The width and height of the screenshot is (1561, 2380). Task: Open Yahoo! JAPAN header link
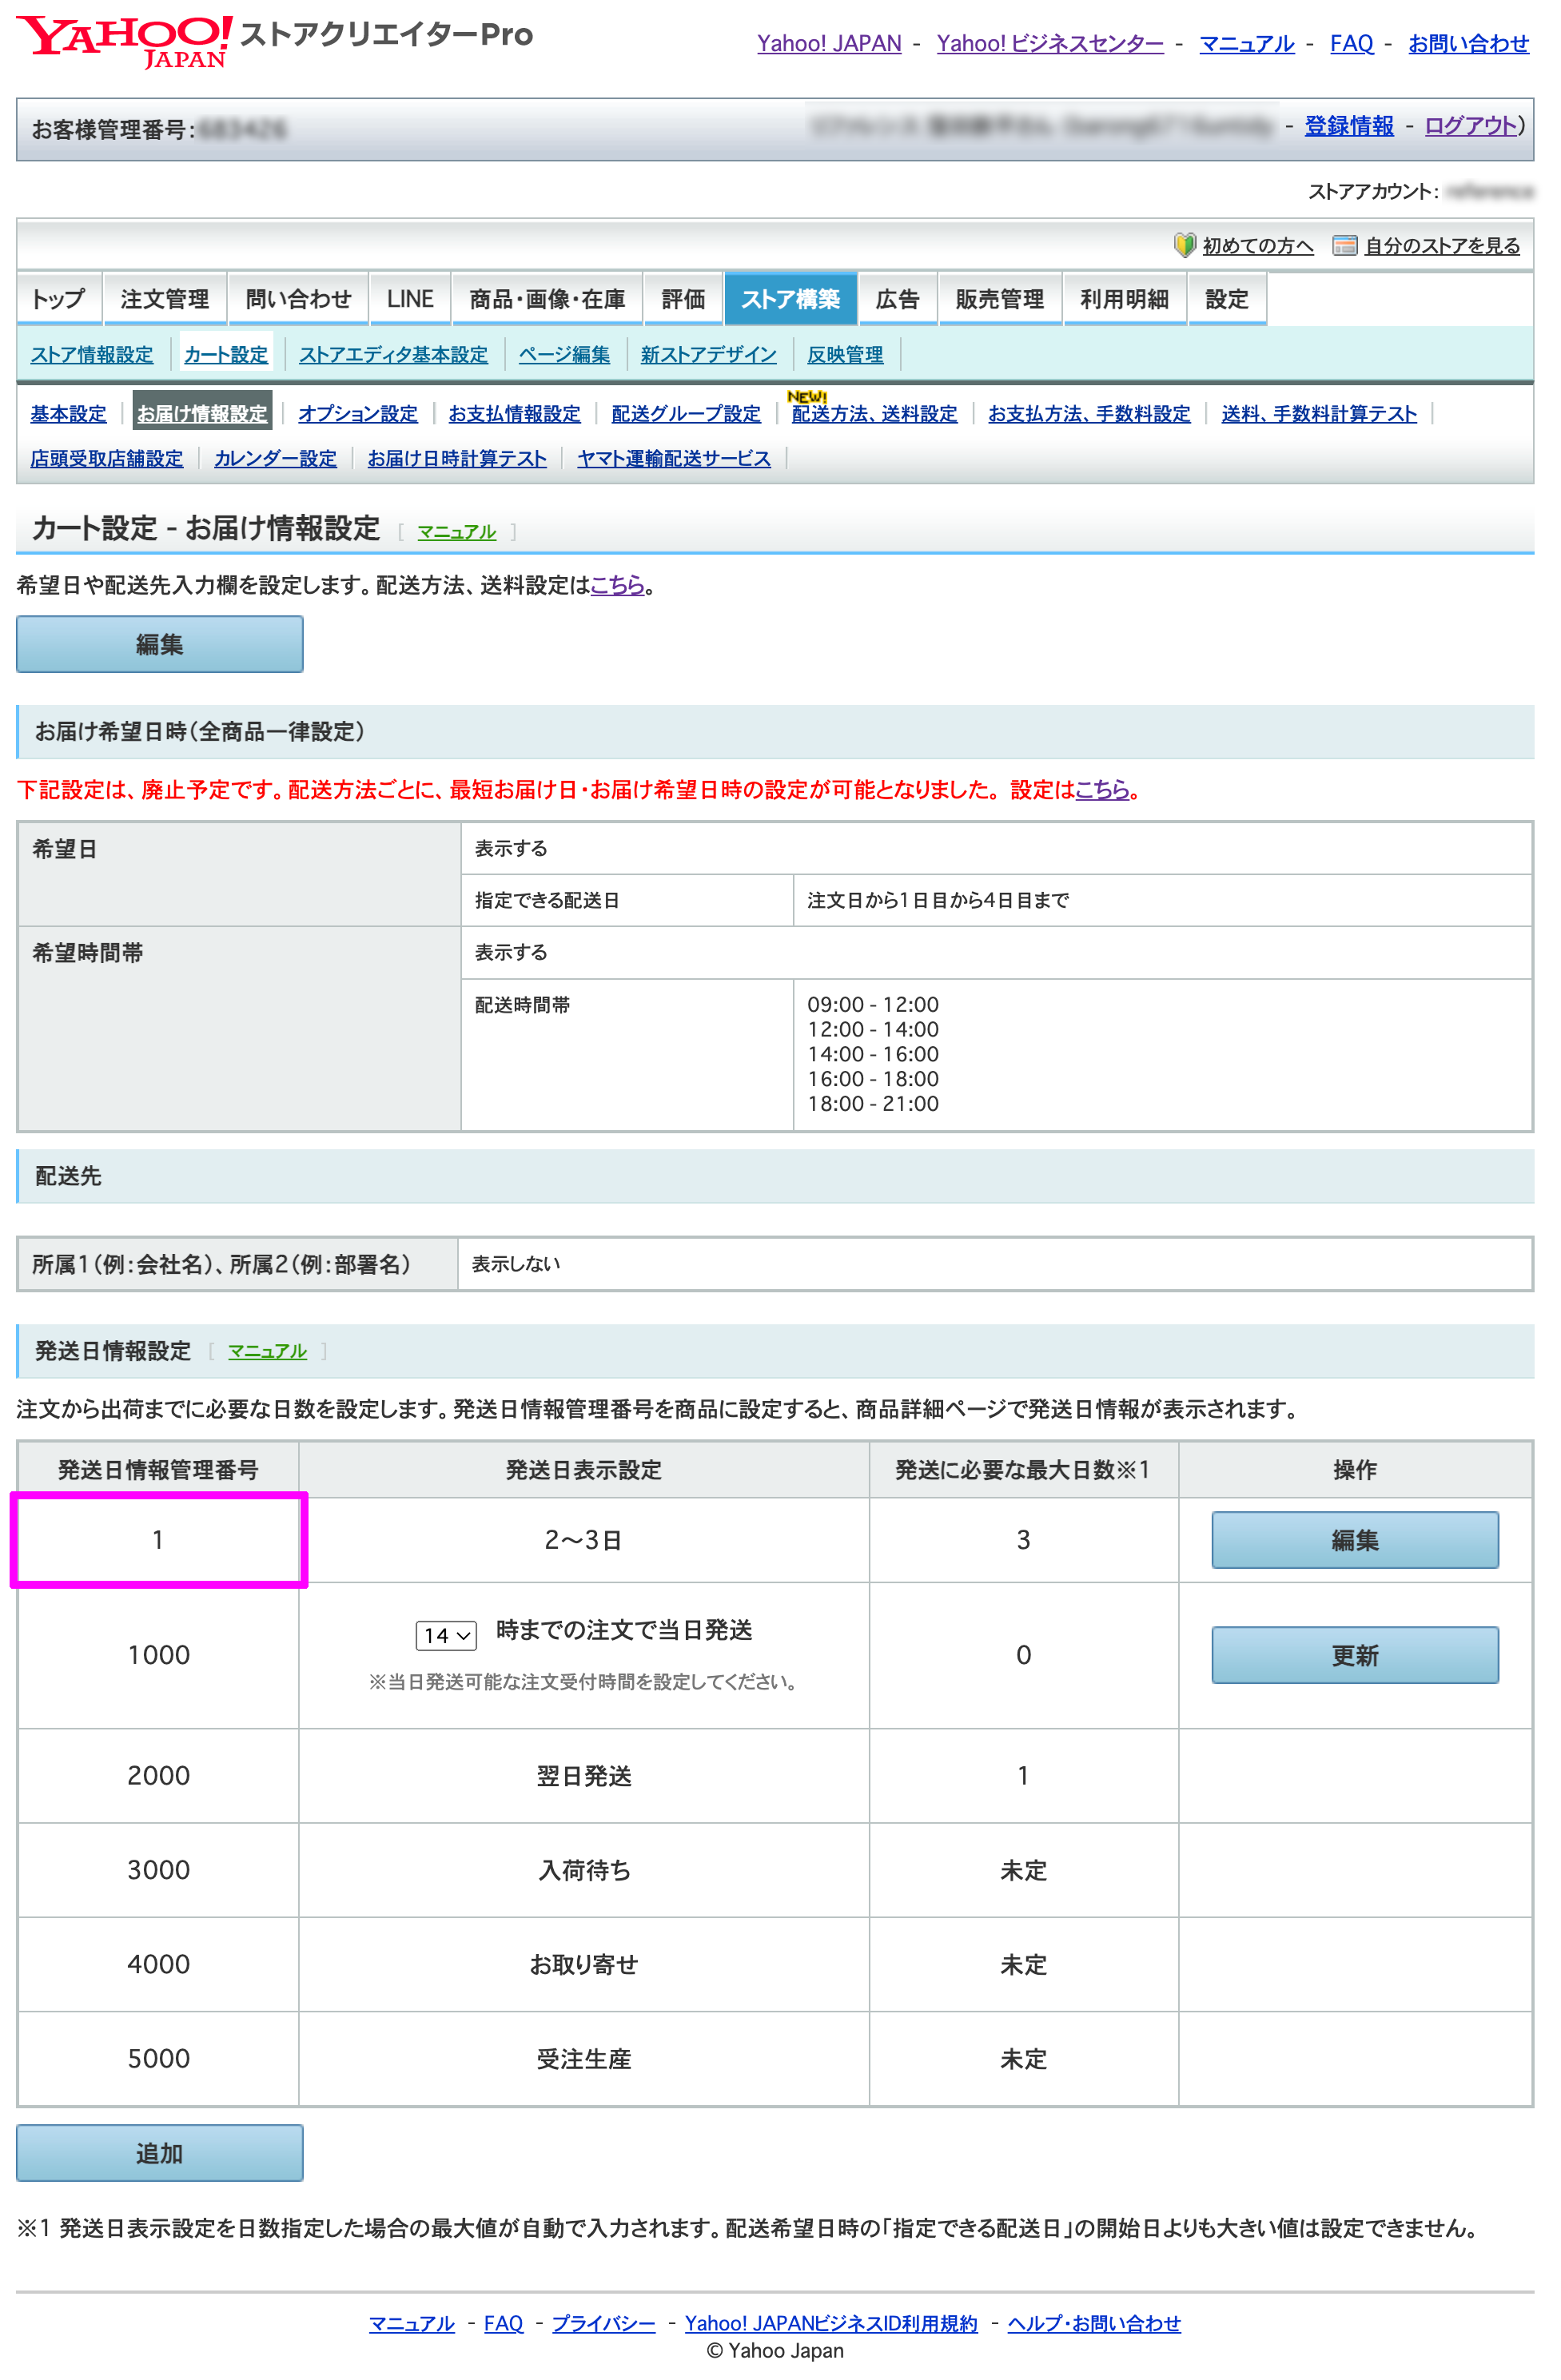click(x=829, y=43)
